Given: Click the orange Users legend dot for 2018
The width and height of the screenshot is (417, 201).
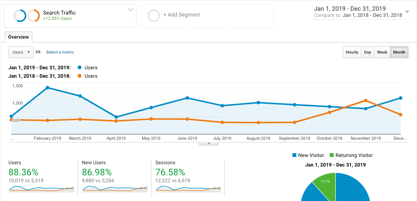Looking at the screenshot, I should [x=80, y=76].
